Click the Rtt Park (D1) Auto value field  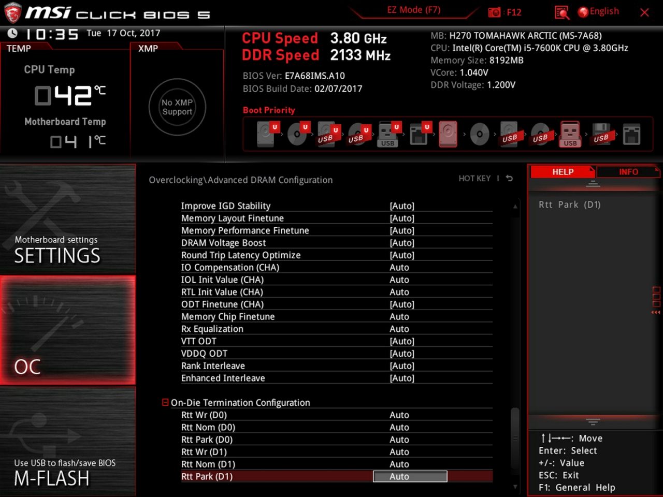(x=410, y=476)
